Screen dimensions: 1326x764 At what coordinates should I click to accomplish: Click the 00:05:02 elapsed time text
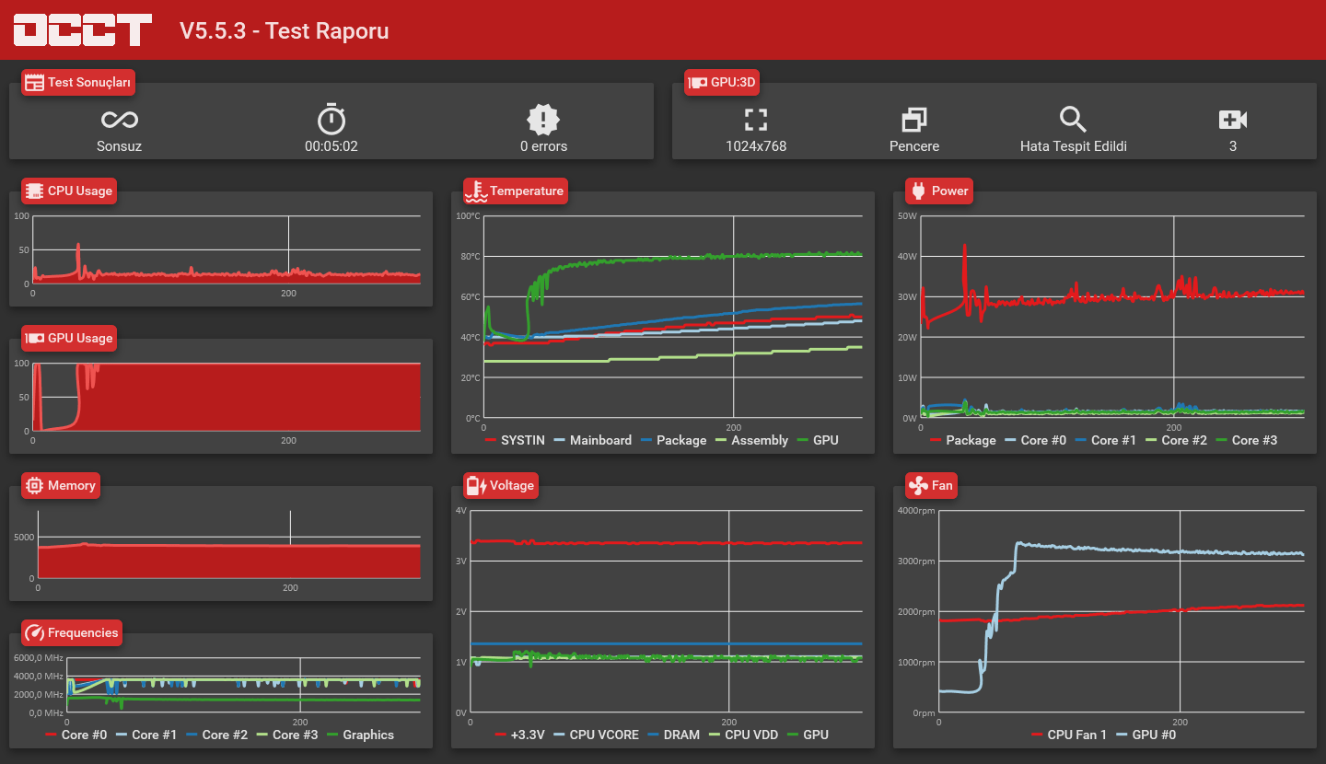[x=331, y=146]
